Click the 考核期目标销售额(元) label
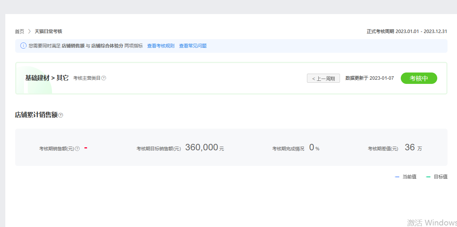Screen dimensions: 457x227 point(158,149)
